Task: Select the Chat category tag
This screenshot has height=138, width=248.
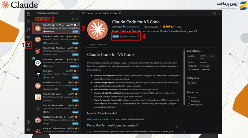Action: [194, 83]
